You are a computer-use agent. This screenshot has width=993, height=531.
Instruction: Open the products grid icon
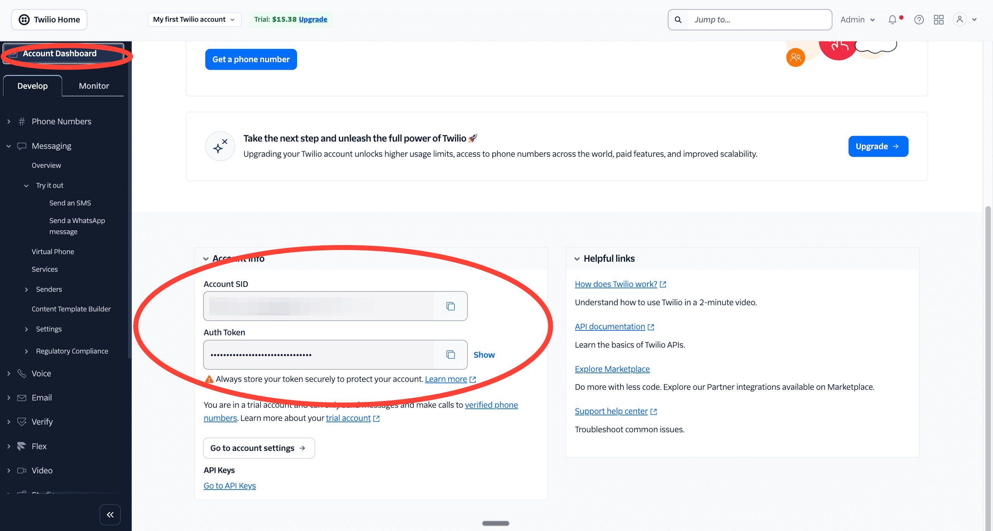click(939, 20)
